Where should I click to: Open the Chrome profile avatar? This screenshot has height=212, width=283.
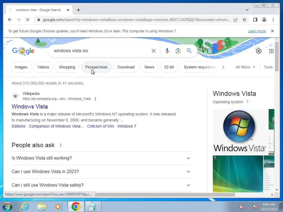click(x=264, y=20)
